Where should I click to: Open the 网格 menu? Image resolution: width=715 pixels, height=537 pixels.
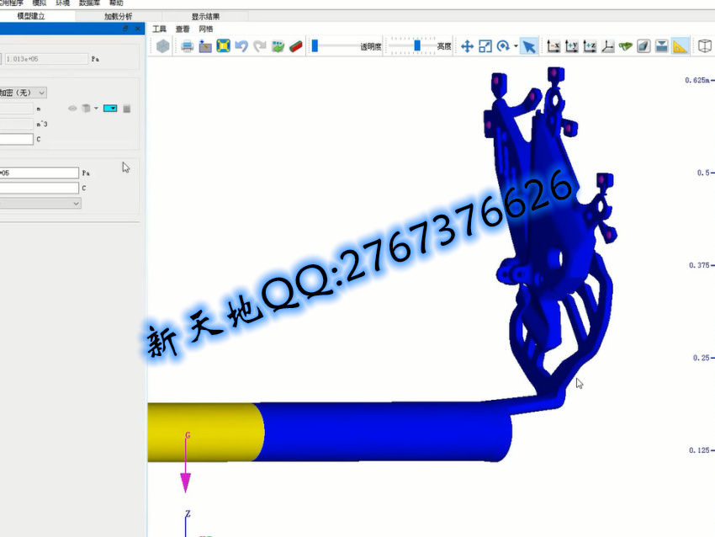pyautogui.click(x=205, y=29)
